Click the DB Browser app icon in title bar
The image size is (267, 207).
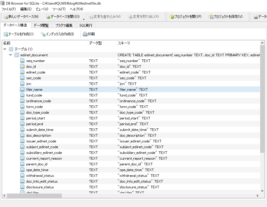click(2, 3)
